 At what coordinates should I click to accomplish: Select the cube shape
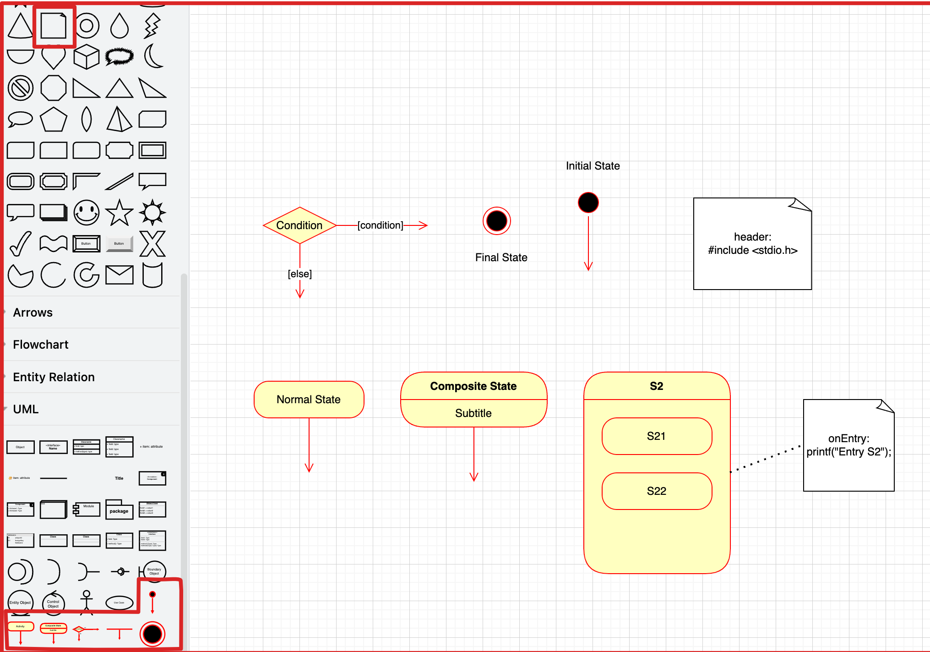point(87,57)
